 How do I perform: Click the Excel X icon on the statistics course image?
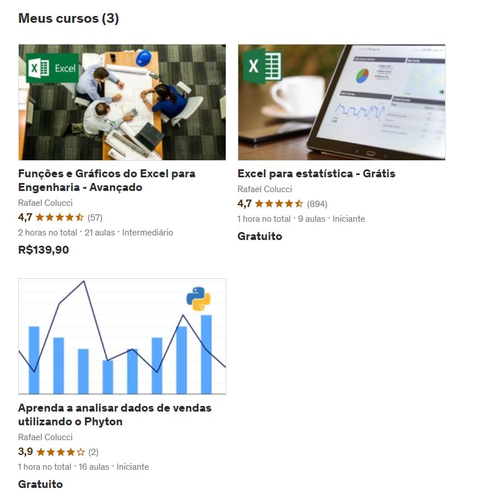pos(262,66)
